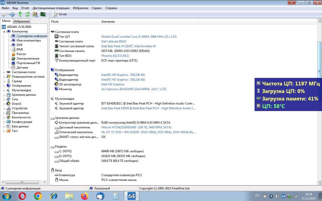
Task: Open the AU Optronics B141EW05 monitor link
Action: tap(134, 89)
